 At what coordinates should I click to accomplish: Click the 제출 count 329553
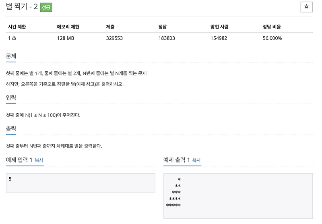(114, 38)
